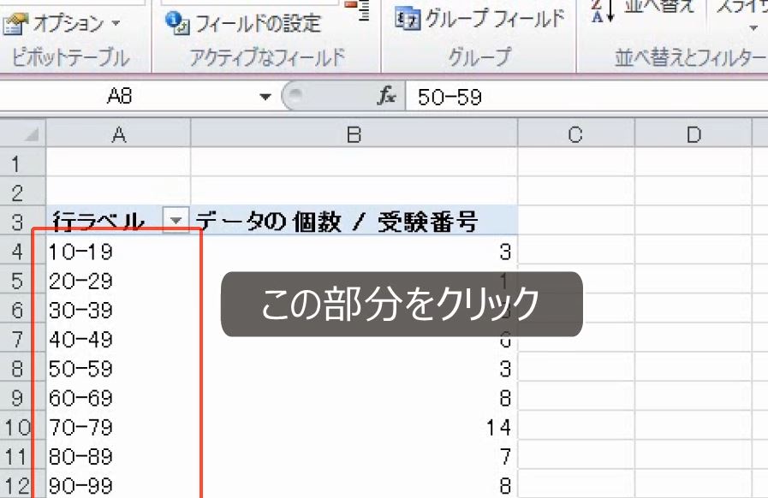Select column D header
Image resolution: width=768 pixels, height=498 pixels.
pos(694,133)
